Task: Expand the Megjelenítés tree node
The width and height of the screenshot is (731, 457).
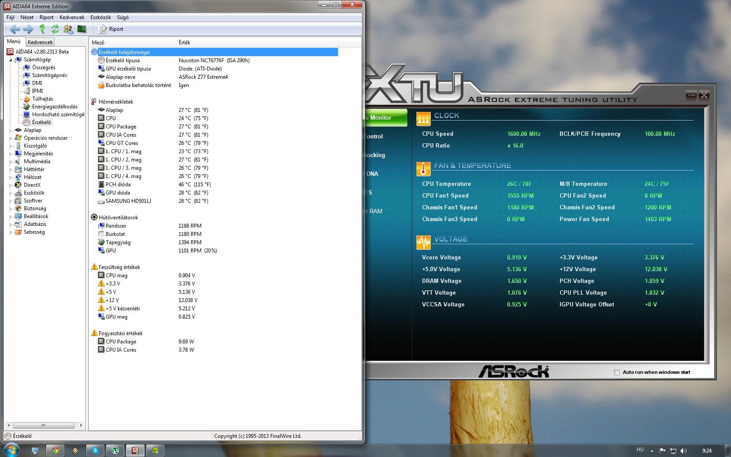Action: click(x=11, y=154)
